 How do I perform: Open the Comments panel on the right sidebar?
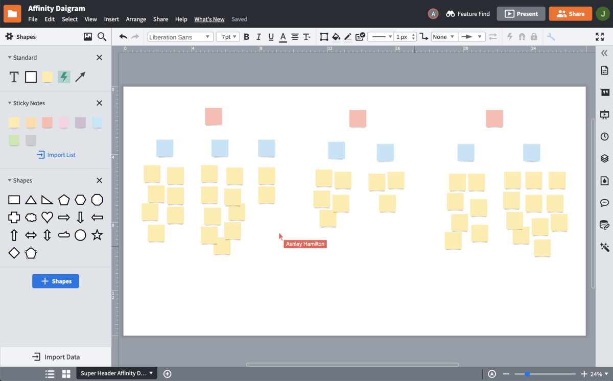click(604, 203)
